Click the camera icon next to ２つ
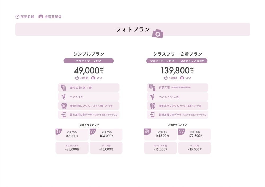 (93, 78)
